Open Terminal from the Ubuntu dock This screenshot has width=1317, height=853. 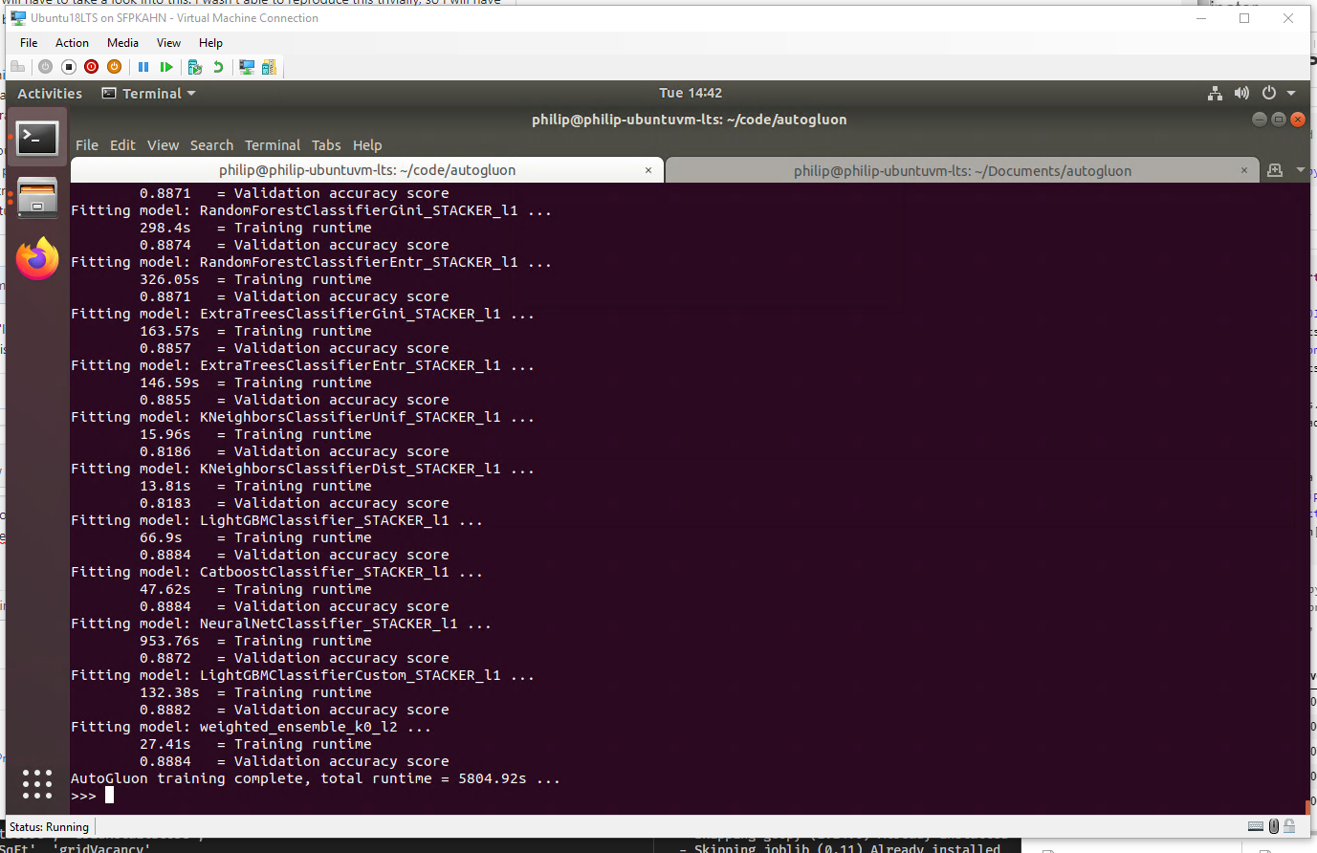tap(37, 139)
